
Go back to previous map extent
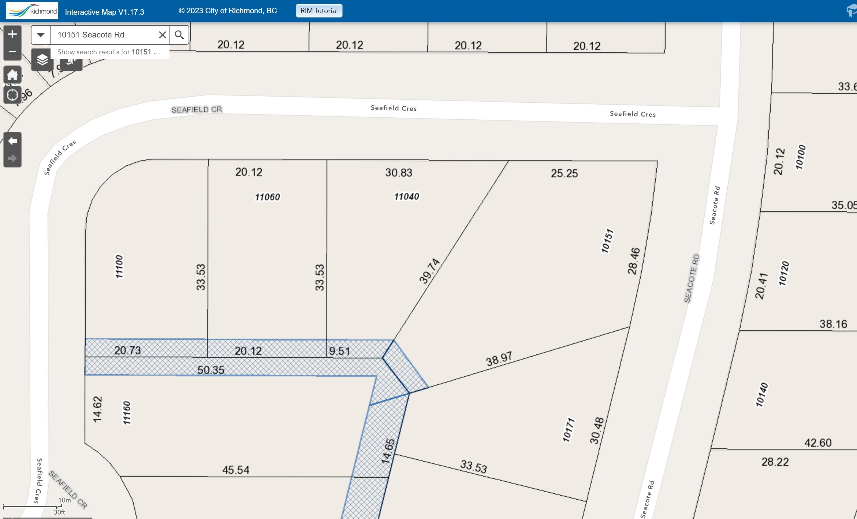(x=12, y=141)
